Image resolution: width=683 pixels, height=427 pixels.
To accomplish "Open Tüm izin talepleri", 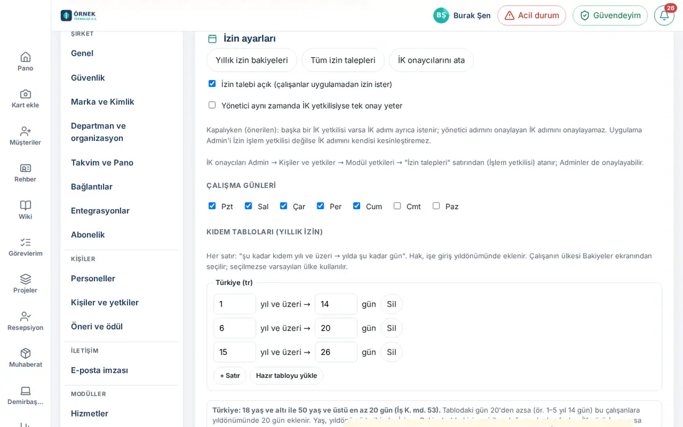I will pos(343,60).
